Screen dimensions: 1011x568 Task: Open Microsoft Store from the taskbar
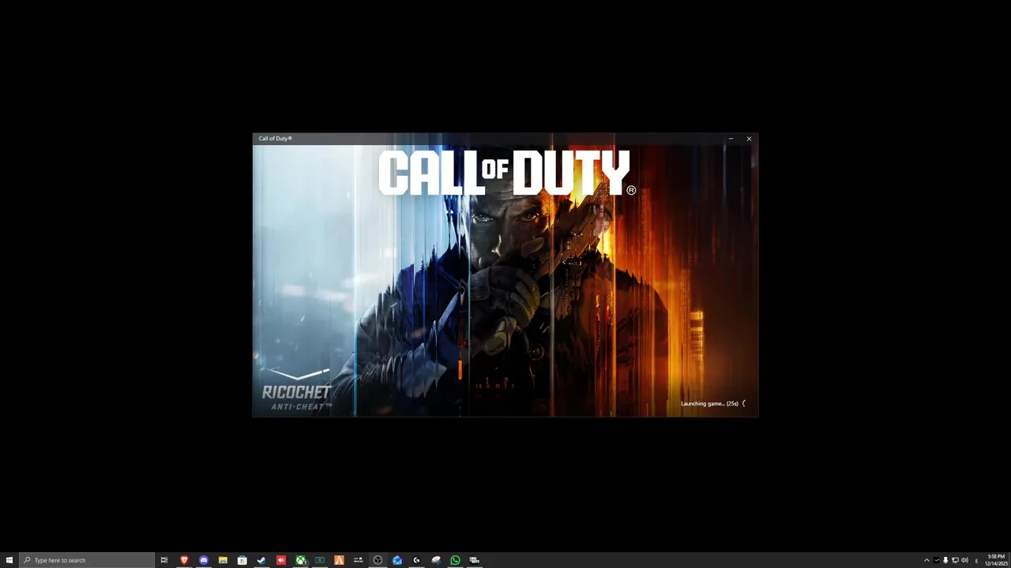point(242,560)
